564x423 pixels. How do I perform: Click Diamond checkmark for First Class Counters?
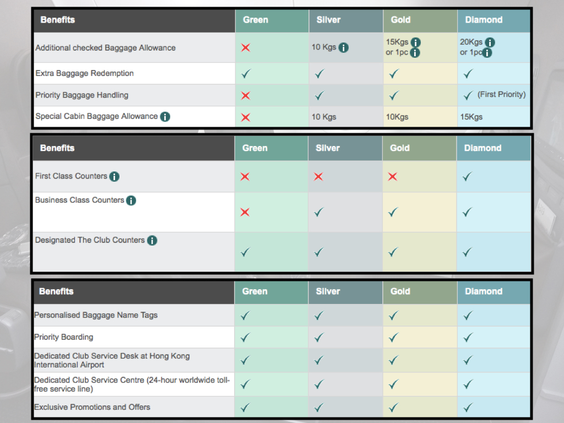coord(467,177)
